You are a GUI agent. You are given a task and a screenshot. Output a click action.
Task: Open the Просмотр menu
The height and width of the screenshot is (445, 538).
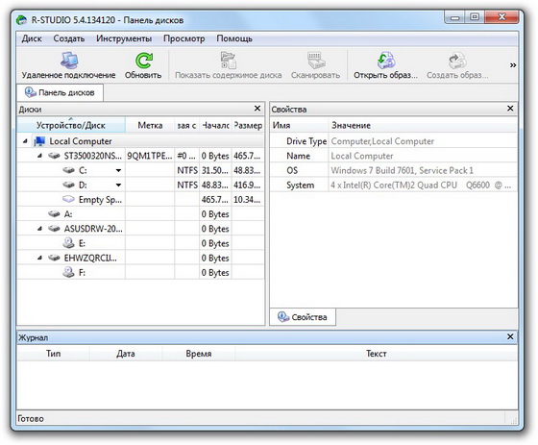[183, 38]
